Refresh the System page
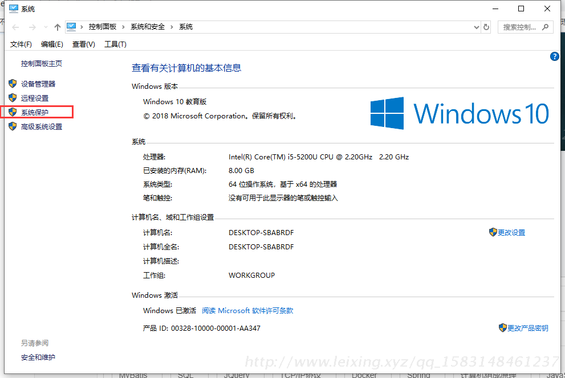Screen dimensions: 565x378 [486, 27]
